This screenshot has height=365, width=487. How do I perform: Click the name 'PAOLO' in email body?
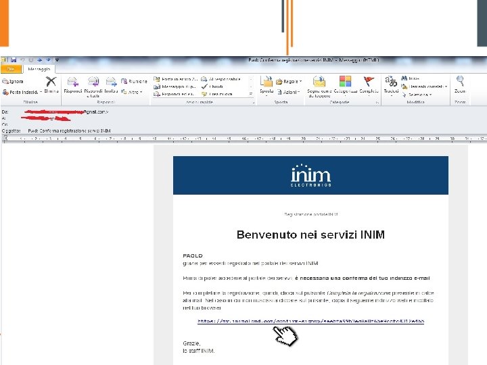click(193, 255)
